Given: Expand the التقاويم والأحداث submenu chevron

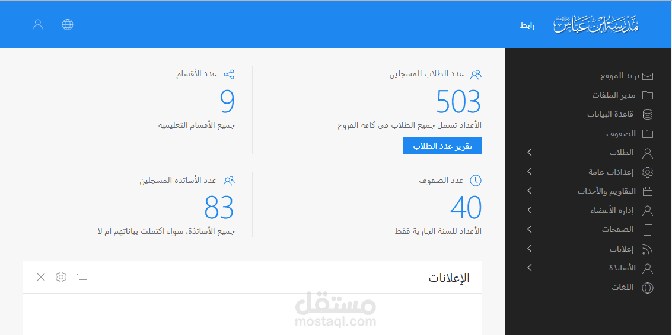Looking at the screenshot, I should coord(530,191).
